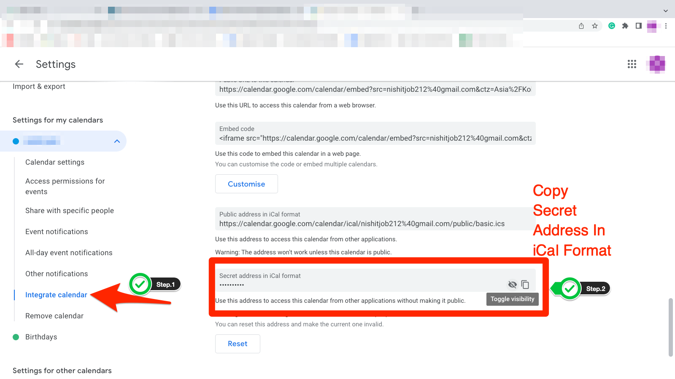Select Integrate calendar in the sidebar
Image resolution: width=675 pixels, height=379 pixels.
coord(56,294)
